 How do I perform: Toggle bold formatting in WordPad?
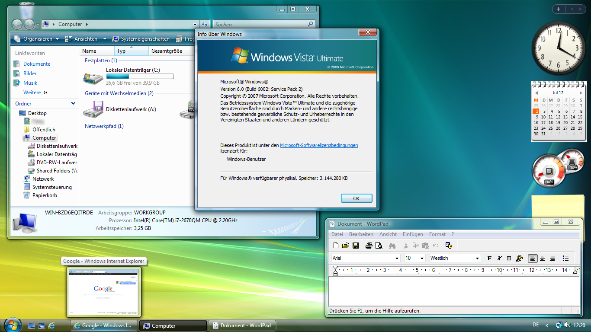[x=489, y=258]
